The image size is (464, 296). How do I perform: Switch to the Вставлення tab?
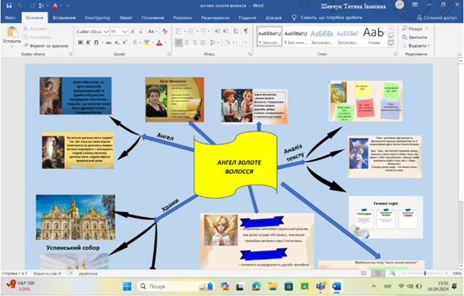click(64, 18)
